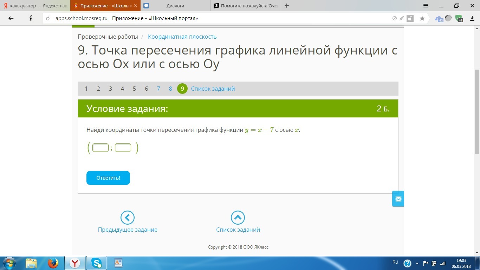Image resolution: width=480 pixels, height=270 pixels.
Task: Expand hidden system tray icons
Action: click(417, 263)
